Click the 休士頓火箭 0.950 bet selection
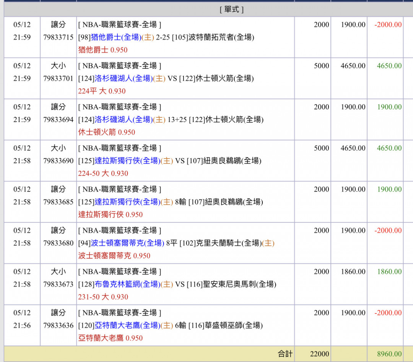This screenshot has height=362, width=413. click(106, 132)
